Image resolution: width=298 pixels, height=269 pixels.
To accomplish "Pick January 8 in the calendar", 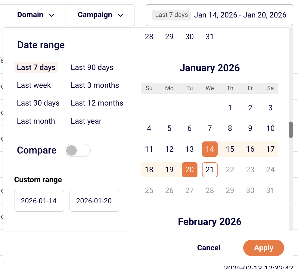I will pyautogui.click(x=230, y=128).
